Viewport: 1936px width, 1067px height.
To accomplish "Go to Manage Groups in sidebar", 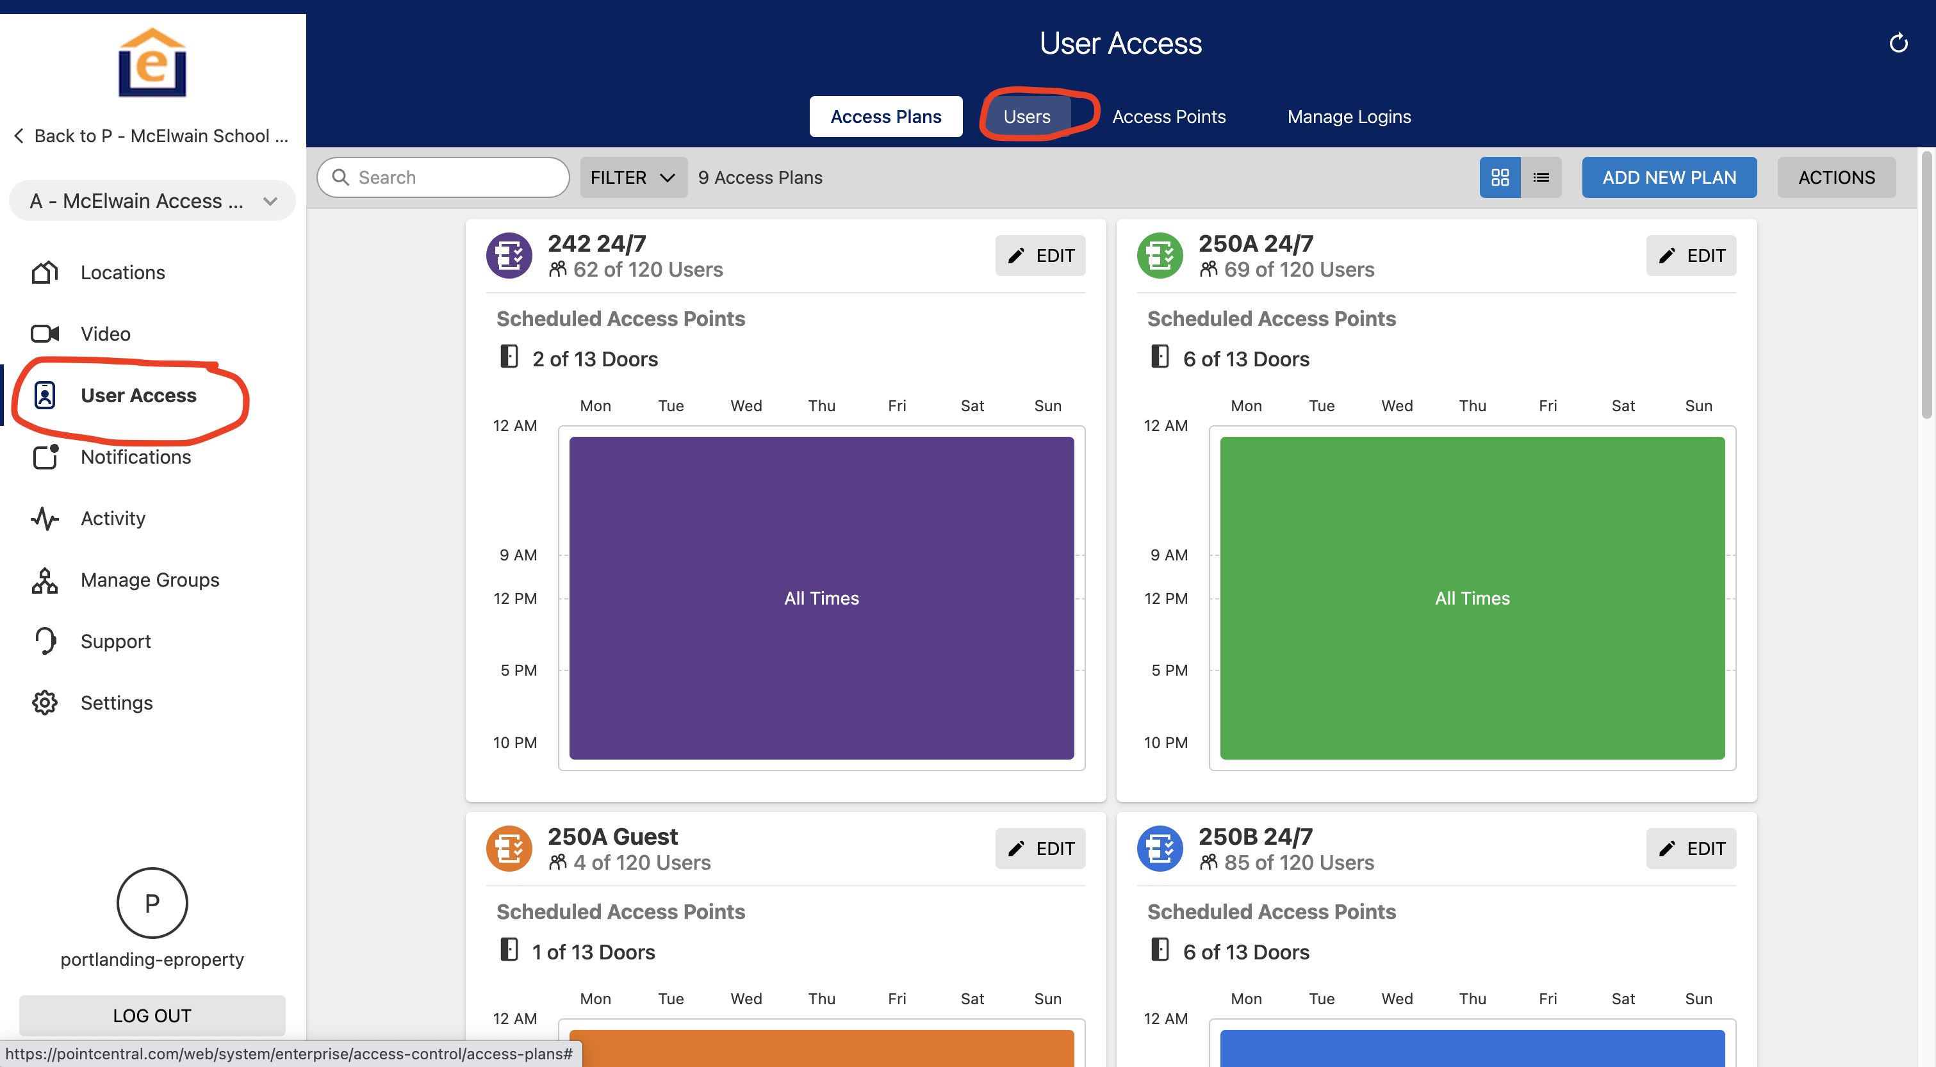I will [149, 580].
